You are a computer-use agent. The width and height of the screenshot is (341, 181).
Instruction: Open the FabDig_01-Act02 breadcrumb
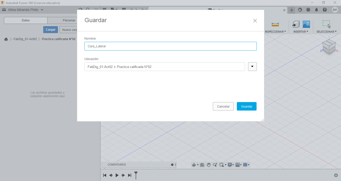pyautogui.click(x=25, y=39)
